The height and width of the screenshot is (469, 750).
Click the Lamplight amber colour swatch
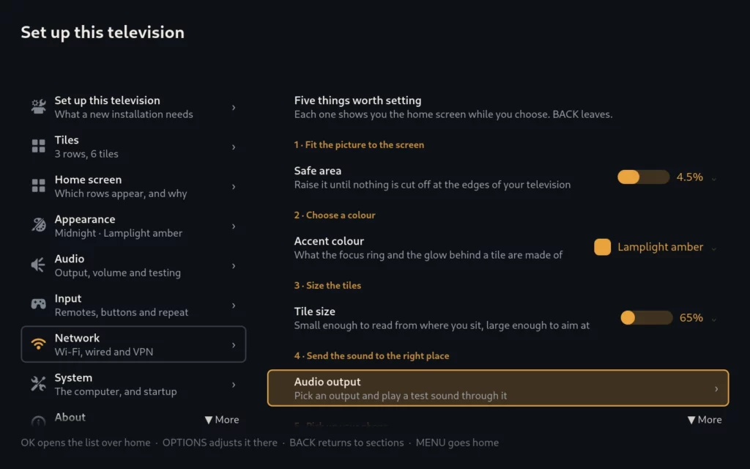click(x=602, y=247)
